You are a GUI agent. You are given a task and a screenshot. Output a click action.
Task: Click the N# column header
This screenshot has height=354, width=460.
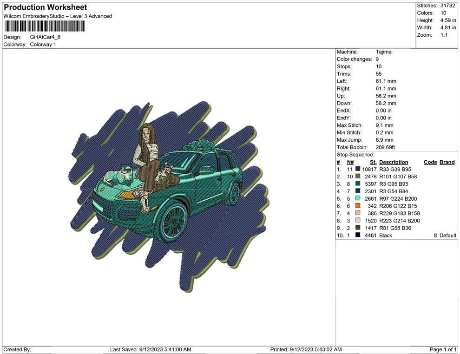tap(350, 162)
